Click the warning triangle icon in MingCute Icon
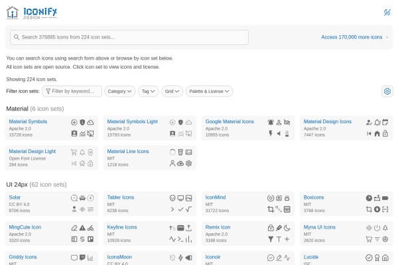The height and width of the screenshot is (265, 398). [x=82, y=228]
